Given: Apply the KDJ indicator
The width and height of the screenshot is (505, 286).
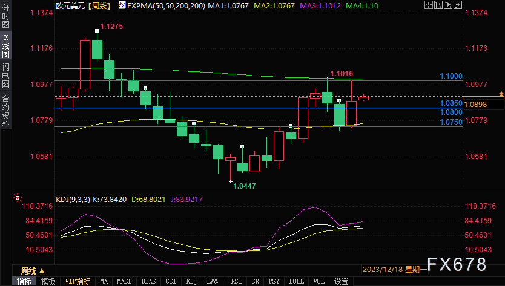Looking at the screenshot, I should coord(191,281).
